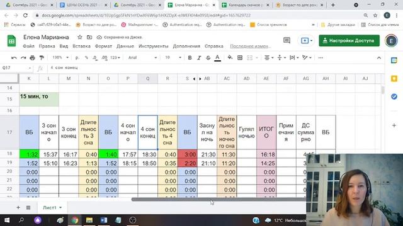Click the add-ons plus icon in side panel
Screen dimensions: 403x226
click(x=394, y=126)
